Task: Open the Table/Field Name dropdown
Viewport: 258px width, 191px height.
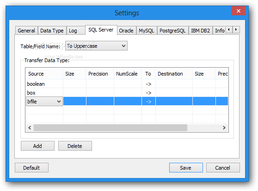Action: tap(96, 46)
